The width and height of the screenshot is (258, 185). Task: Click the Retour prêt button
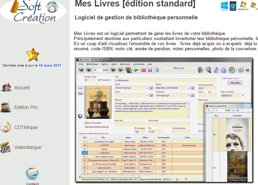(235, 82)
